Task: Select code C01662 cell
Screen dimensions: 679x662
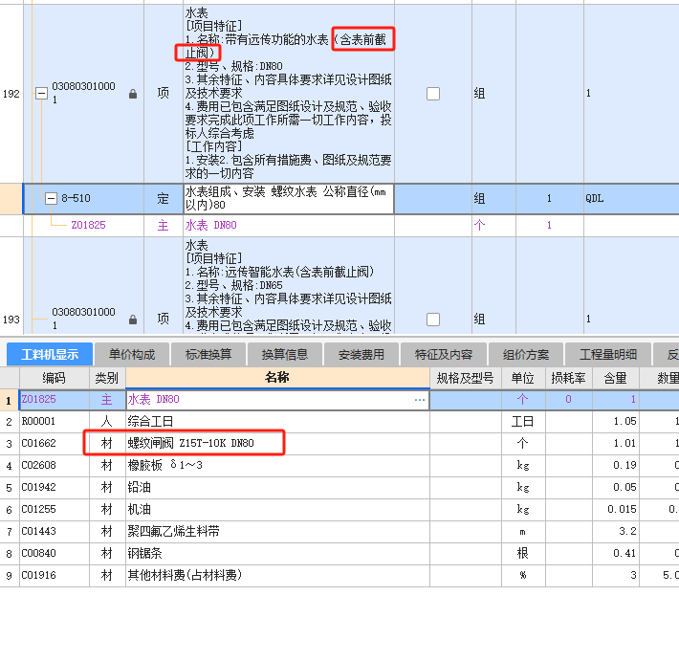Action: tap(55, 444)
